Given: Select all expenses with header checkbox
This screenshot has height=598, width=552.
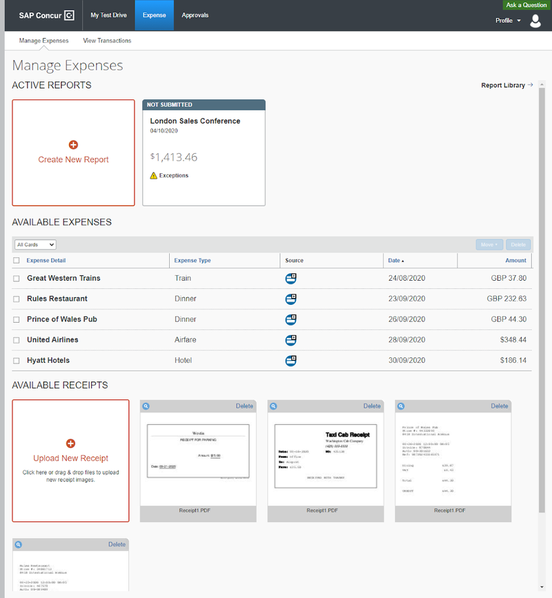Looking at the screenshot, I should (x=17, y=261).
